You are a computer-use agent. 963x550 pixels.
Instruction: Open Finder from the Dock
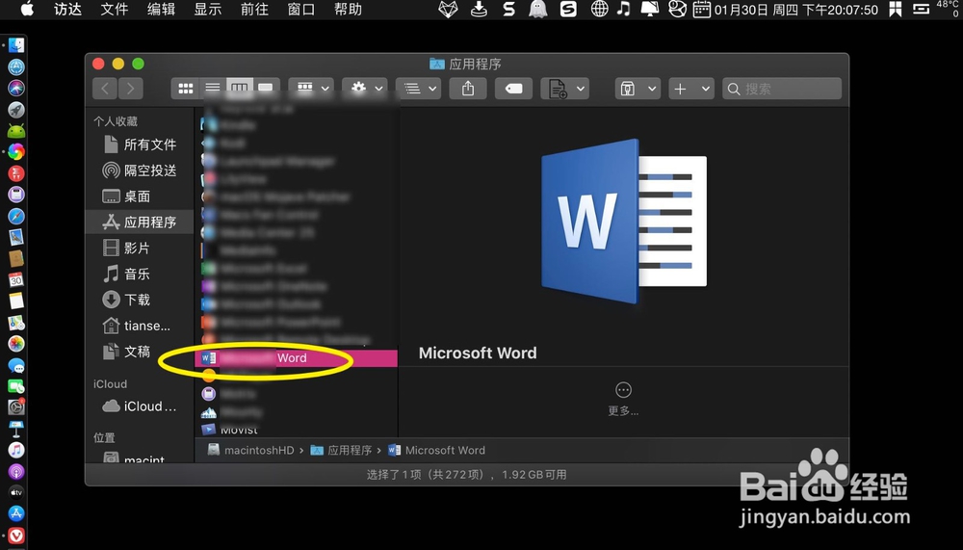[16, 45]
